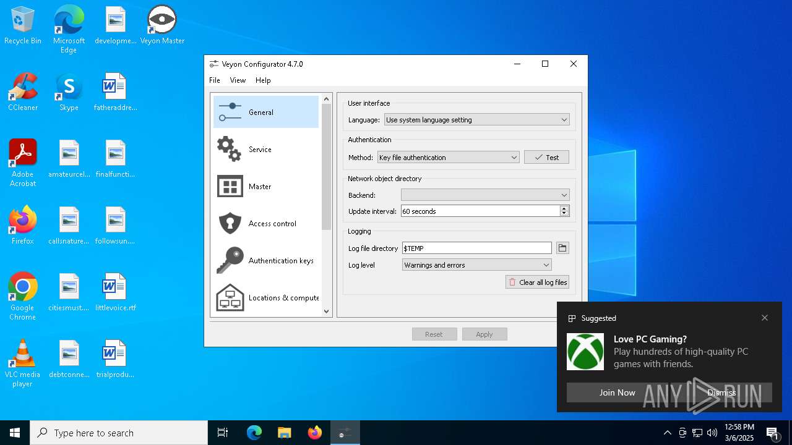The width and height of the screenshot is (792, 445).
Task: Select the Service gears icon
Action: (x=230, y=149)
